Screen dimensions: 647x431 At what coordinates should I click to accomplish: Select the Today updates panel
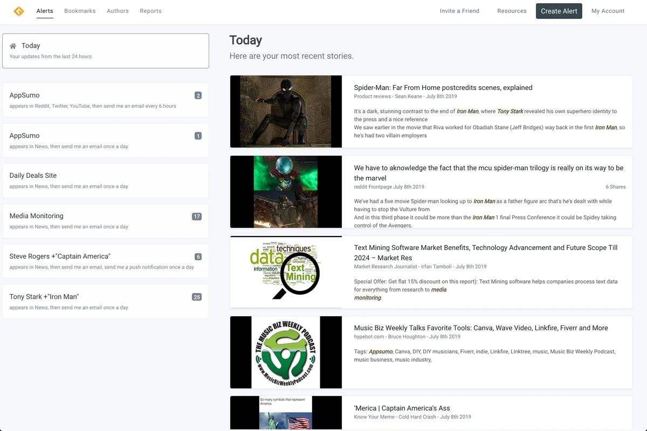pos(106,51)
